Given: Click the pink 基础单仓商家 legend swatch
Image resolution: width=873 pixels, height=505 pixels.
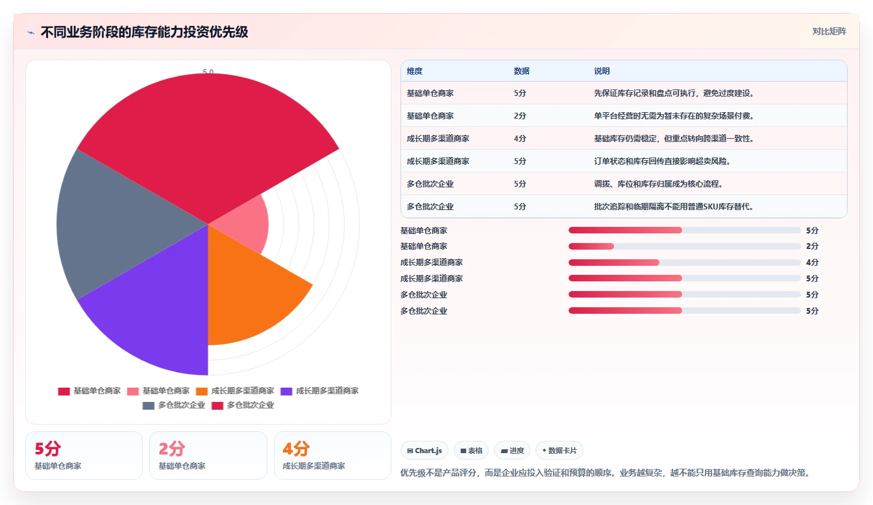Looking at the screenshot, I should [132, 391].
